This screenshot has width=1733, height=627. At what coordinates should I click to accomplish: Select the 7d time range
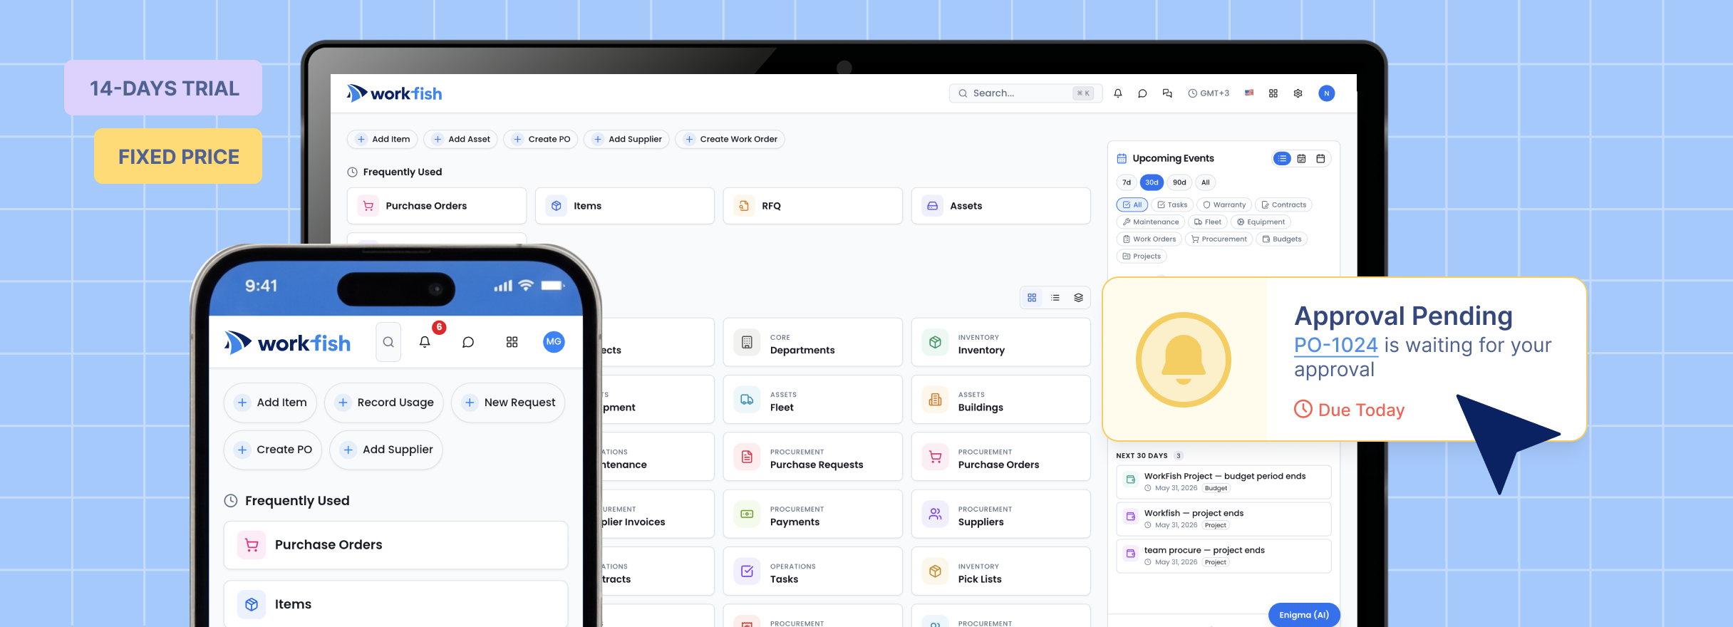tap(1127, 182)
